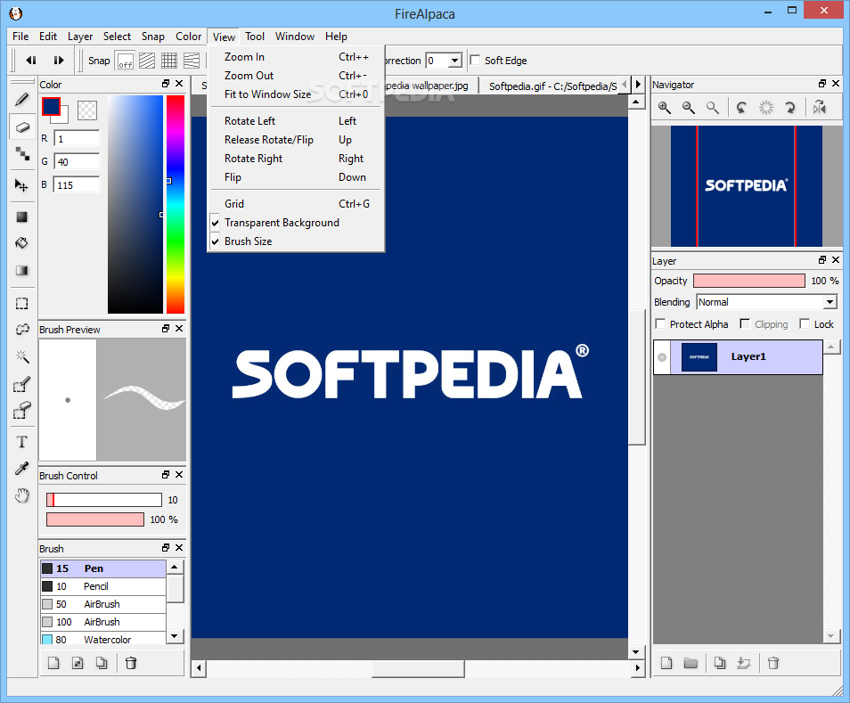The width and height of the screenshot is (850, 703).
Task: Select the Select Eraser tool
Action: [x=21, y=411]
